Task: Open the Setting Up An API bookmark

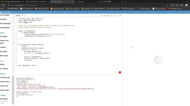Action: (42, 9)
